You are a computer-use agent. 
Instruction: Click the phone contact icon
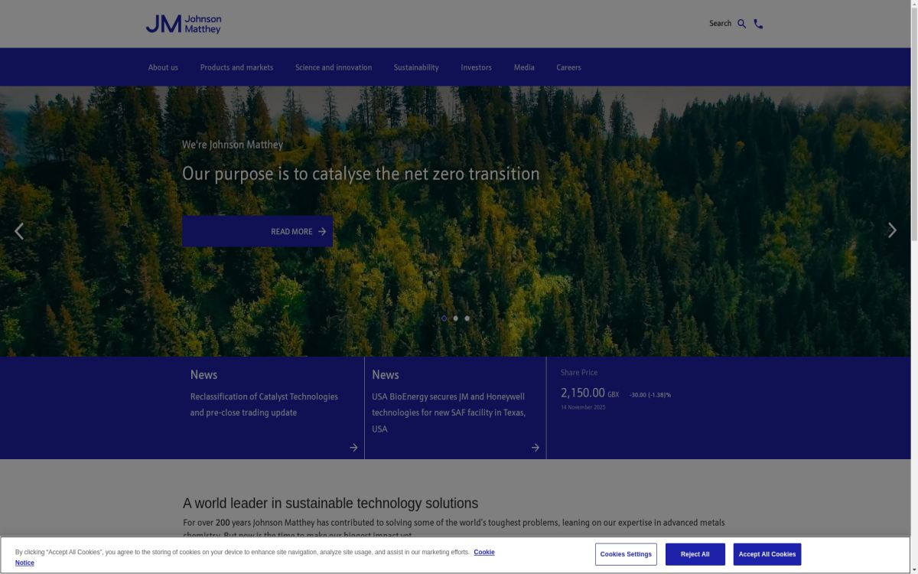click(x=758, y=24)
